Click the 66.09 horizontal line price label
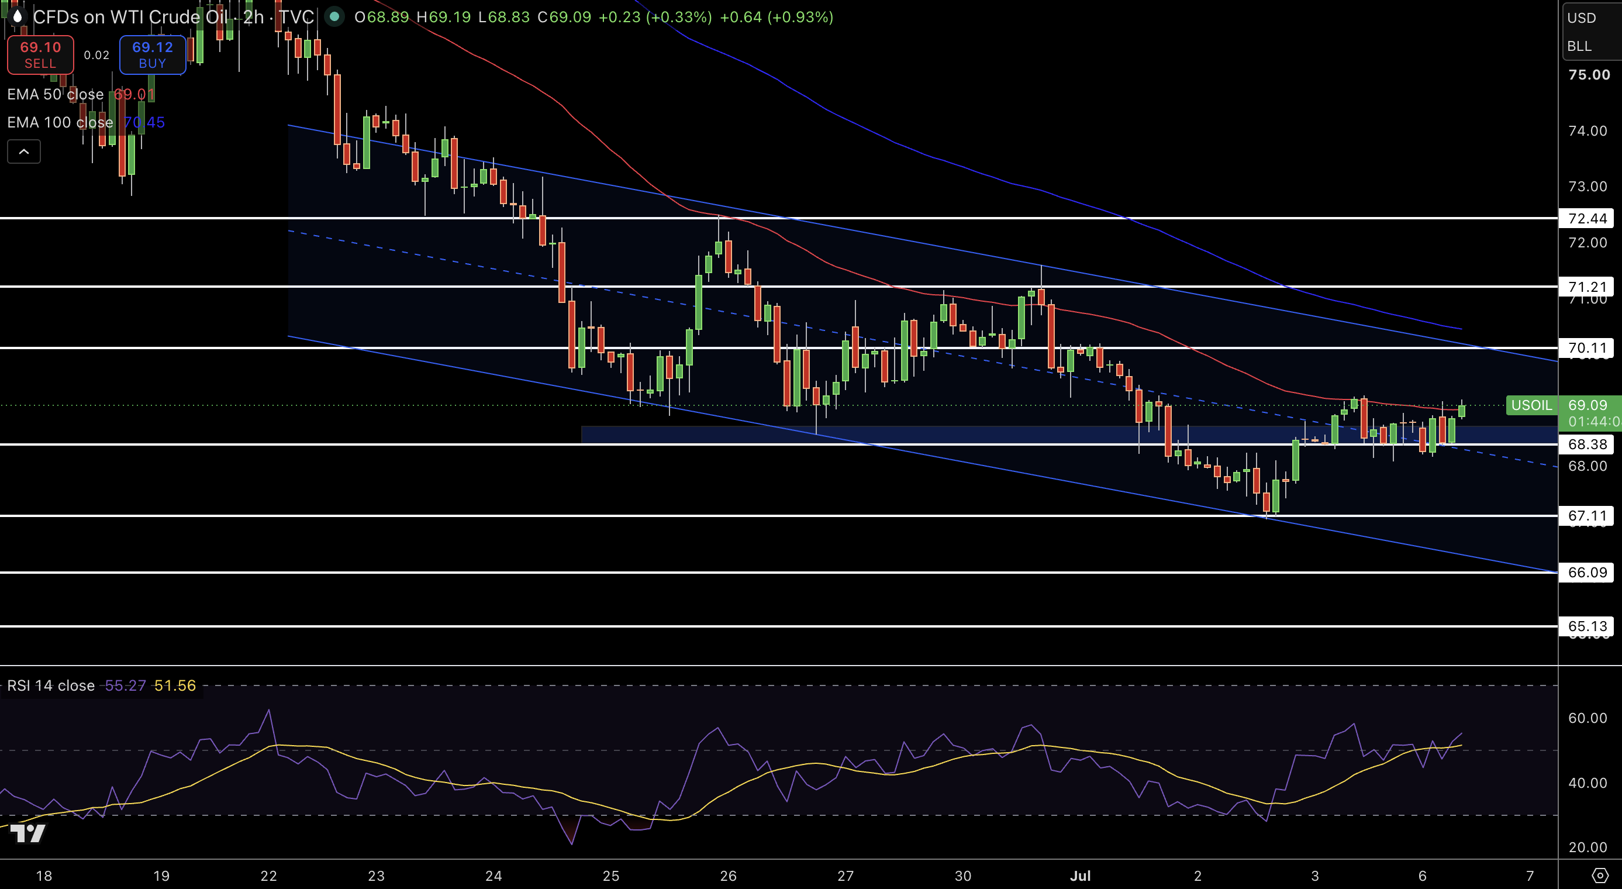 (1587, 573)
